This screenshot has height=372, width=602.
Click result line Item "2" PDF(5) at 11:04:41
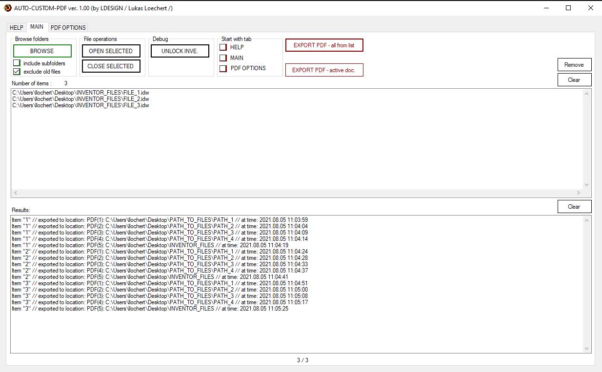[150, 277]
